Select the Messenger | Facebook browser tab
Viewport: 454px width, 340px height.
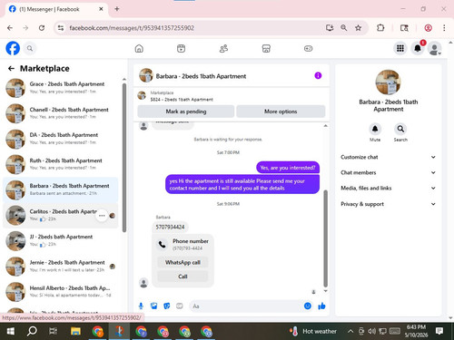click(x=56, y=9)
